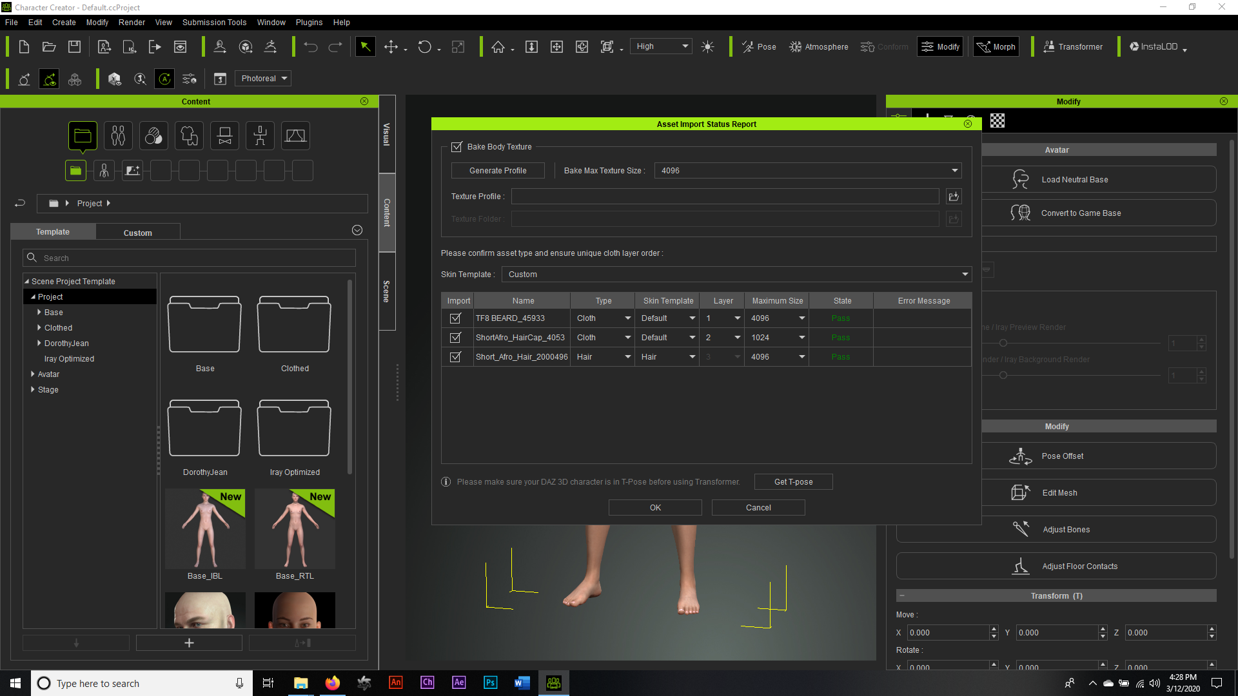
Task: Click the sun lighting icon
Action: click(707, 46)
